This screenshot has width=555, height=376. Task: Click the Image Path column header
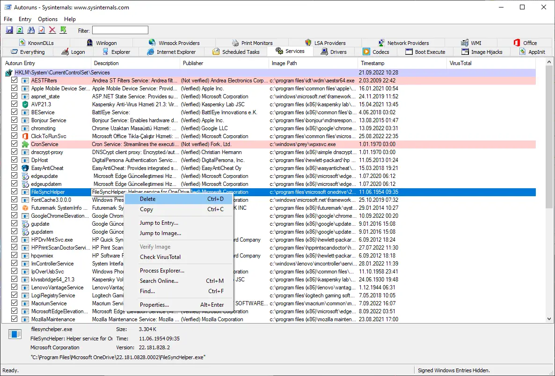313,63
